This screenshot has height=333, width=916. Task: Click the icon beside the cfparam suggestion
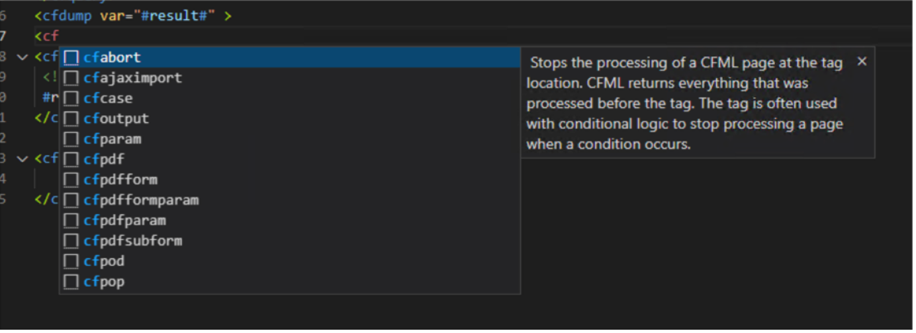point(71,139)
